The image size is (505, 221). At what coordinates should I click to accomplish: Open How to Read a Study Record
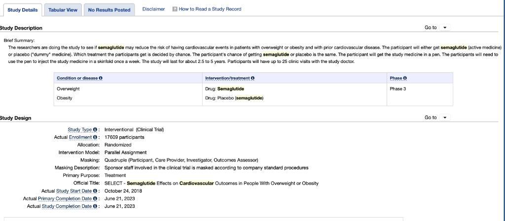210,9
